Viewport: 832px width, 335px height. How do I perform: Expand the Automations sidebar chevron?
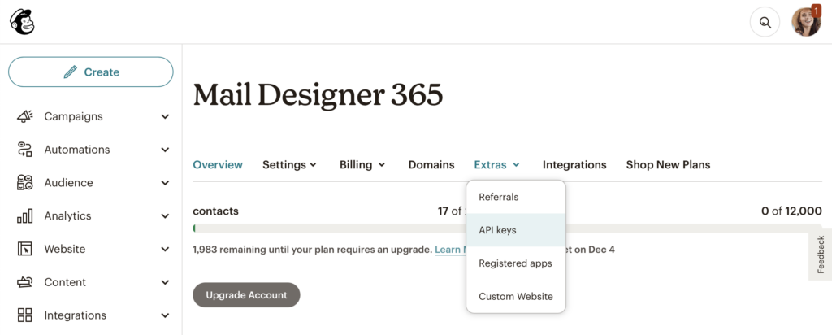tap(165, 150)
